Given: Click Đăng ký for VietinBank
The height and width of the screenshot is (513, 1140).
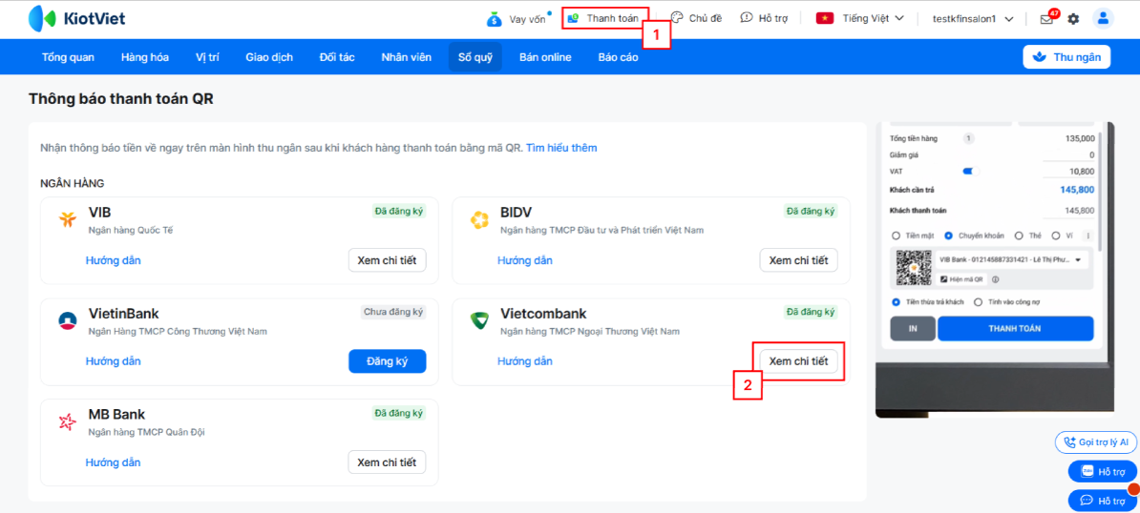Looking at the screenshot, I should pyautogui.click(x=387, y=361).
